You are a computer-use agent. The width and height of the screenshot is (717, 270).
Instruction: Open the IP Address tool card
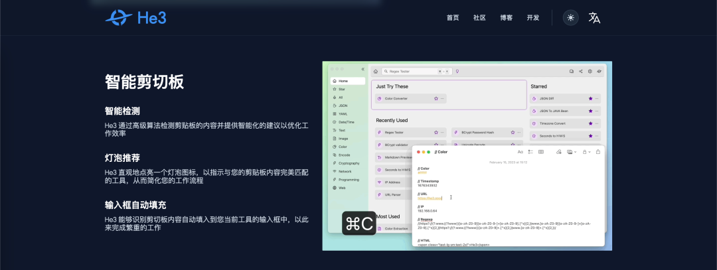click(393, 182)
